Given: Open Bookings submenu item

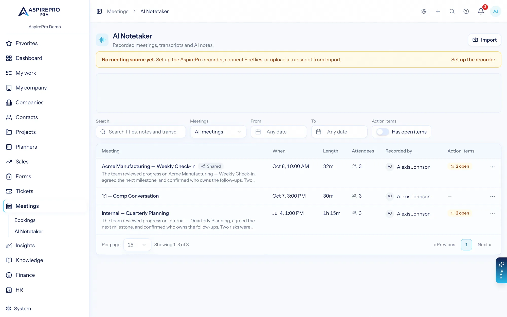Looking at the screenshot, I should tap(25, 220).
